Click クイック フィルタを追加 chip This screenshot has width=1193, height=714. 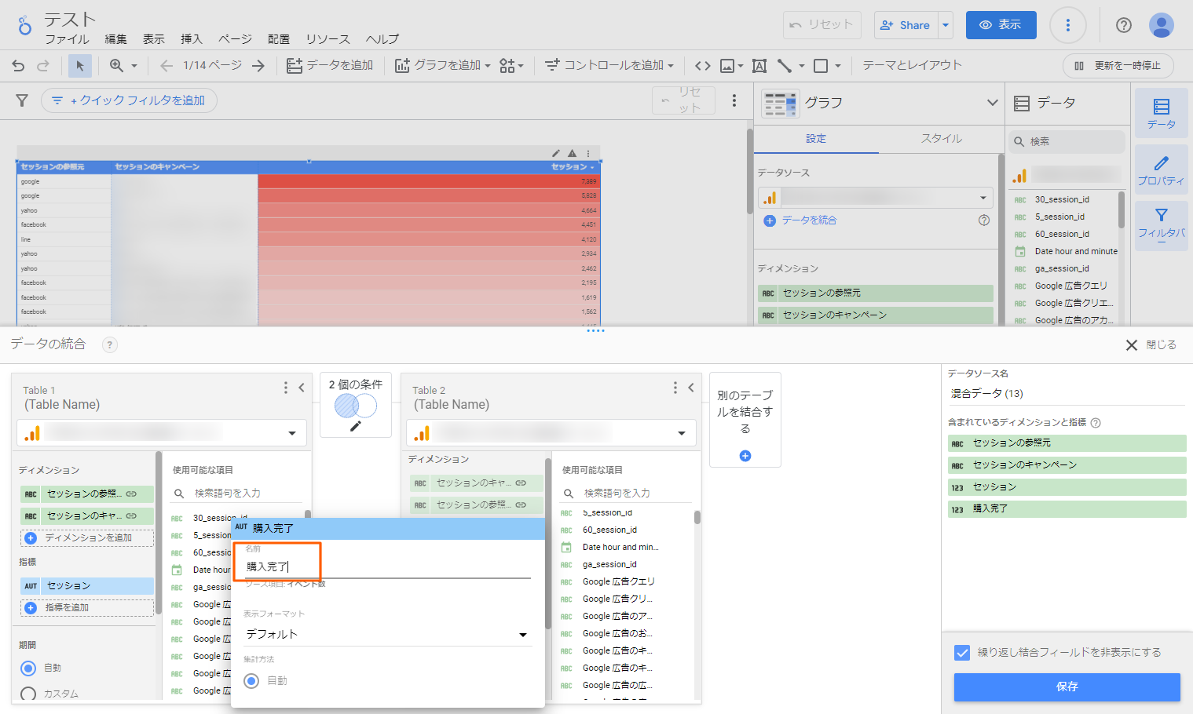point(129,100)
